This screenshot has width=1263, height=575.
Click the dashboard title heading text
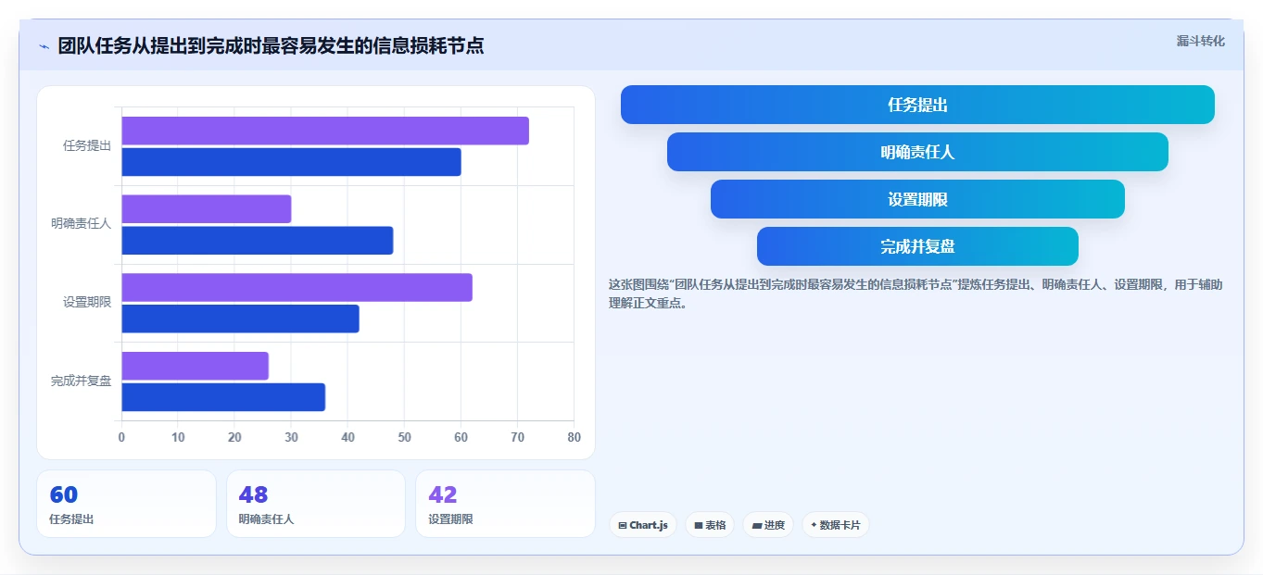coord(271,45)
